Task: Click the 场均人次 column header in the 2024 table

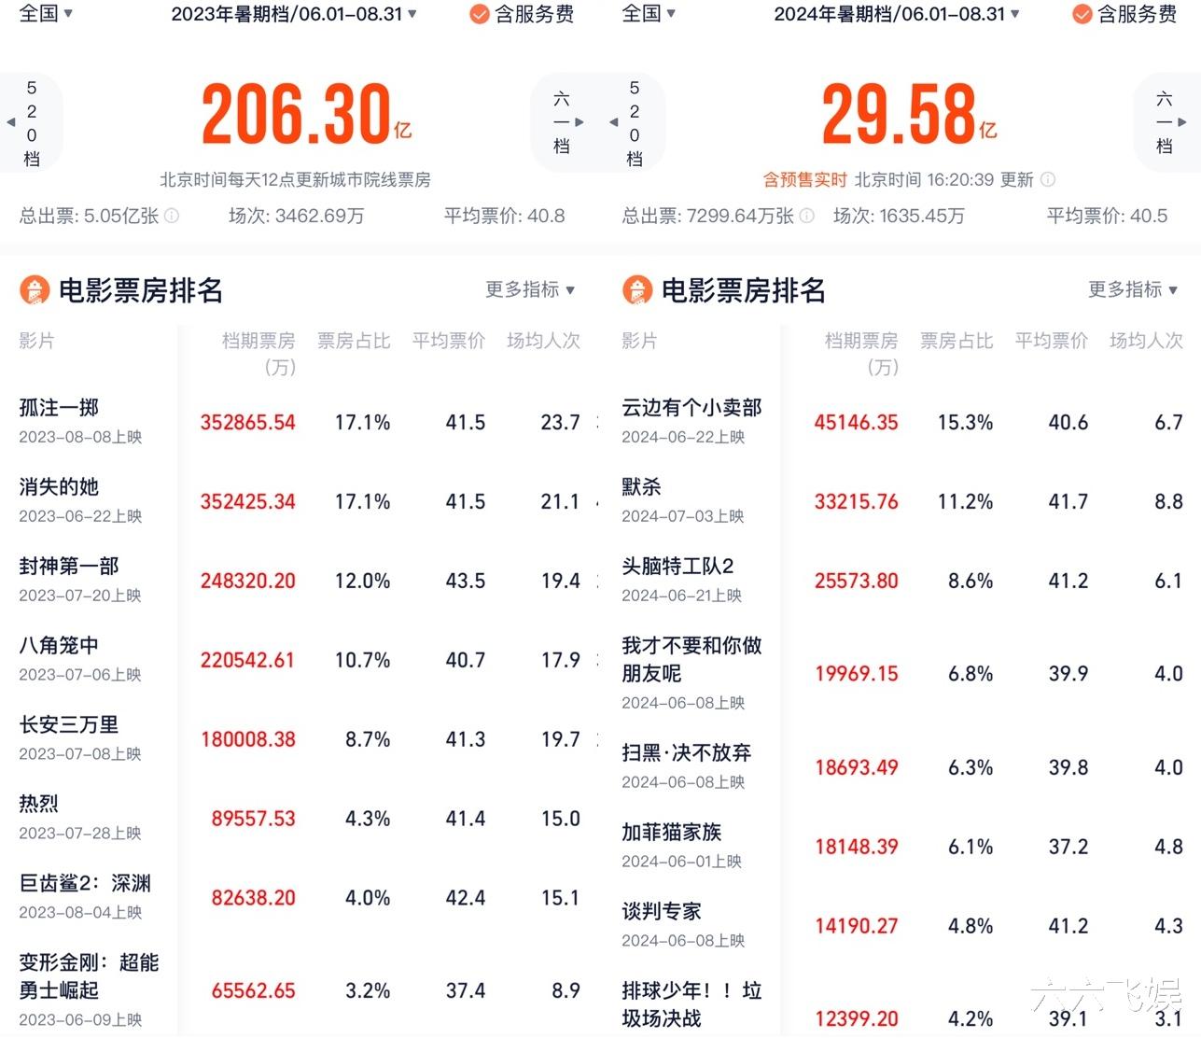Action: [x=1146, y=341]
